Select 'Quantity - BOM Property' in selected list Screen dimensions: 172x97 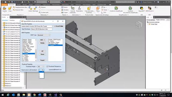(x=54, y=40)
